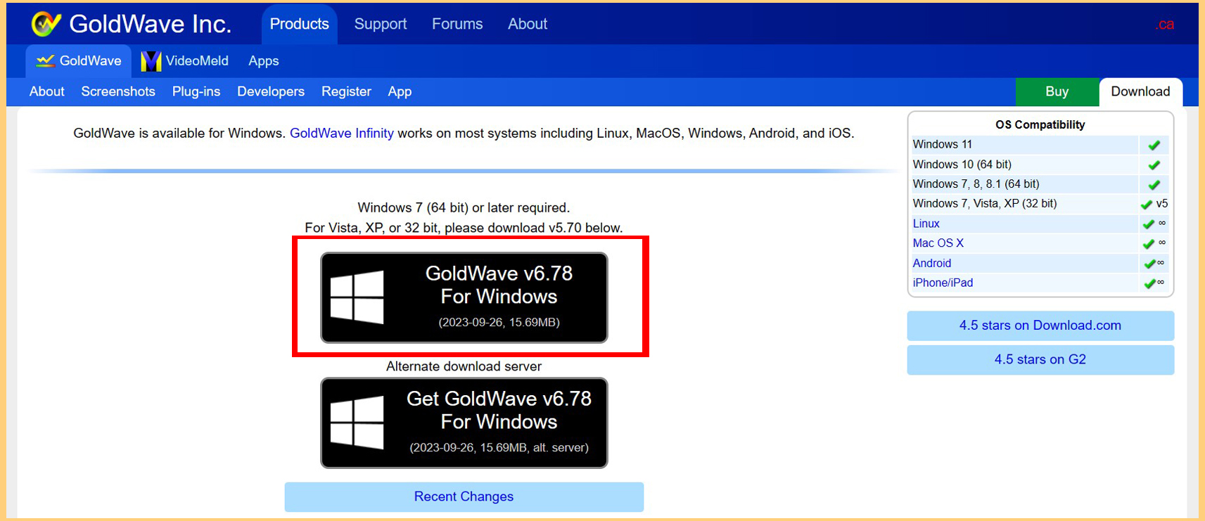
Task: Go to the Forums page
Action: pyautogui.click(x=457, y=24)
